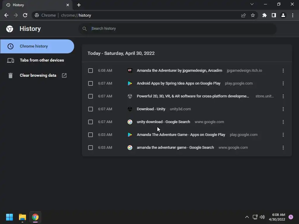Click the Google Play favicon for Spring Idea Apps
This screenshot has width=299, height=224.
coord(130,83)
